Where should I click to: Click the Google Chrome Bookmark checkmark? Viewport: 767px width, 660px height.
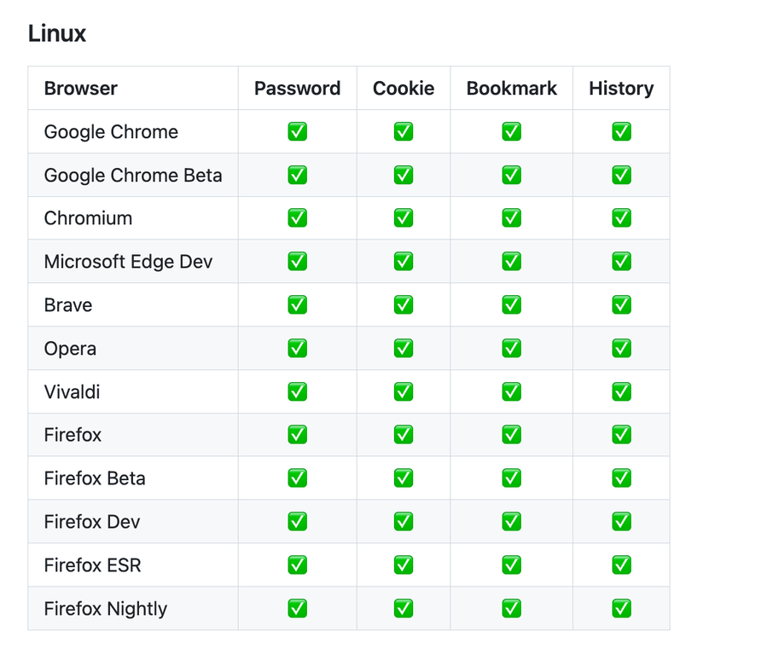tap(512, 131)
